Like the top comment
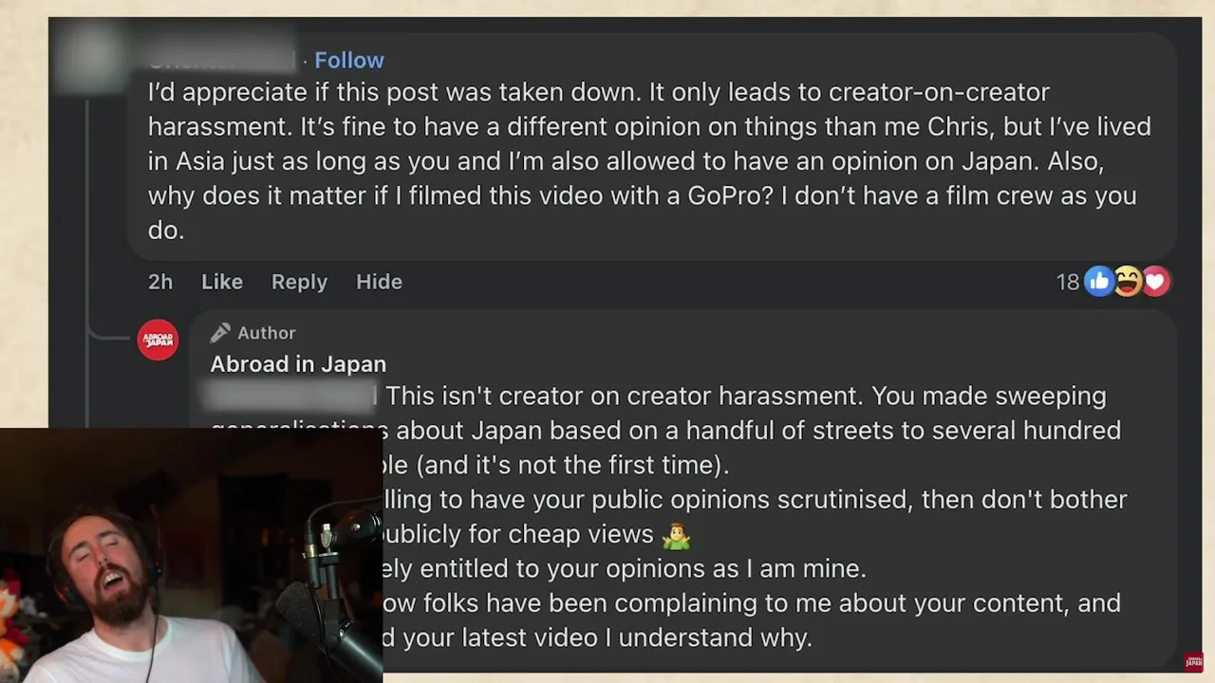 tap(221, 282)
